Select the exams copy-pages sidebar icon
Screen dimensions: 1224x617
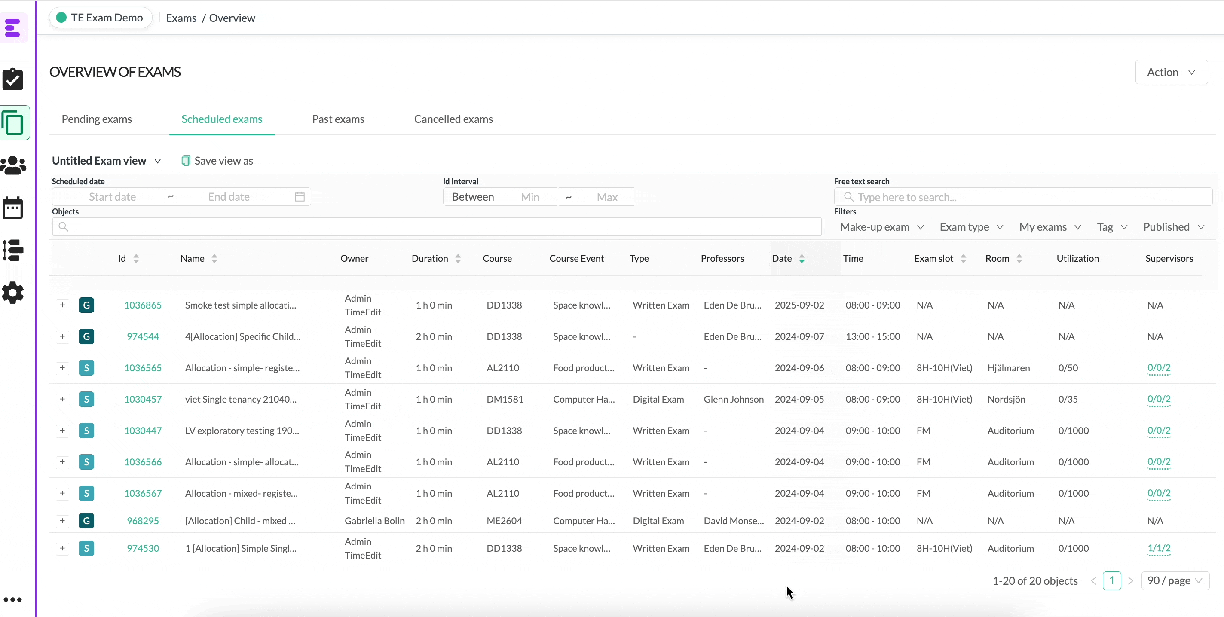coord(13,122)
